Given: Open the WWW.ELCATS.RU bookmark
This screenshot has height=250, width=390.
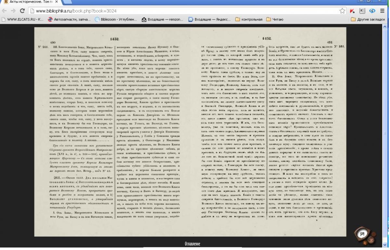Looking at the screenshot, I should click(x=23, y=19).
